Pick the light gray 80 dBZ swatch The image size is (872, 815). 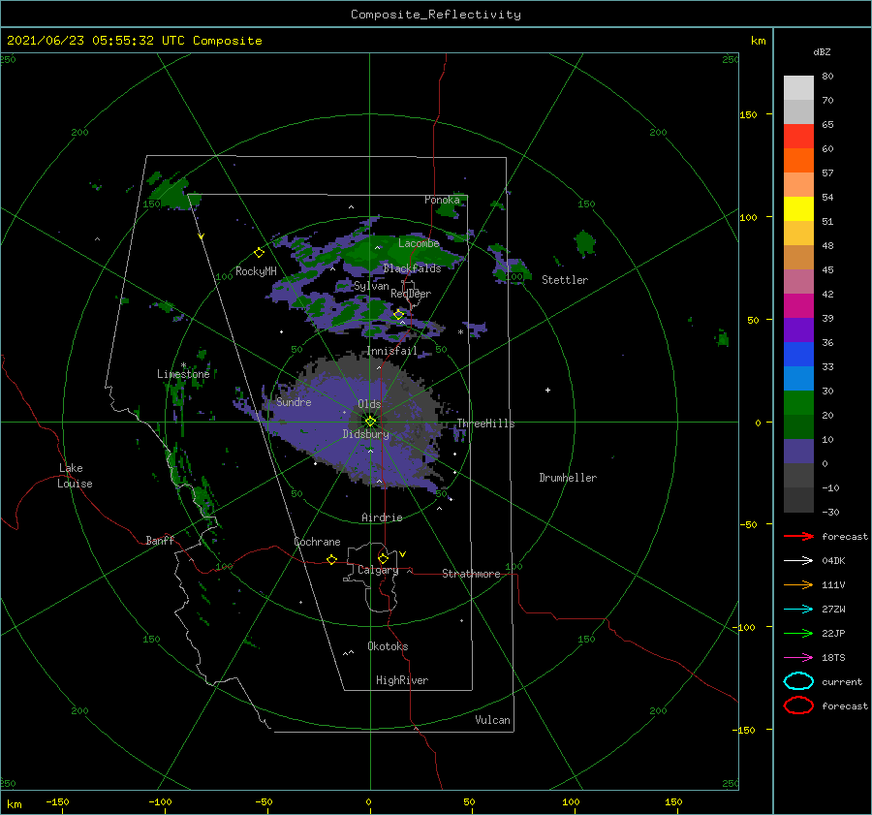pos(798,88)
